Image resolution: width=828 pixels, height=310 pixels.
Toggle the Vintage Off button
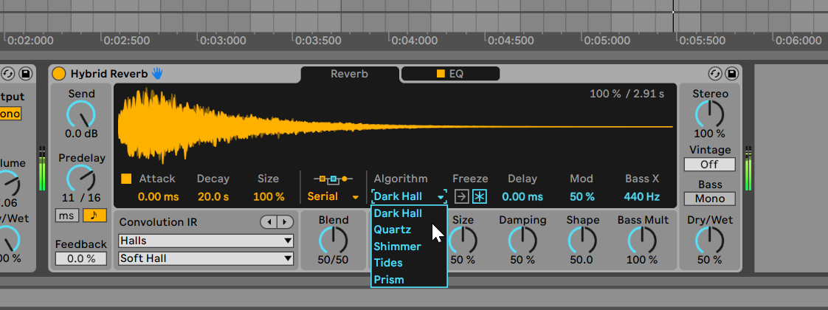coord(709,165)
